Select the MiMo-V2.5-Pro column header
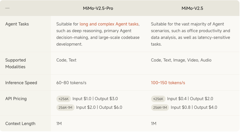 98,8
